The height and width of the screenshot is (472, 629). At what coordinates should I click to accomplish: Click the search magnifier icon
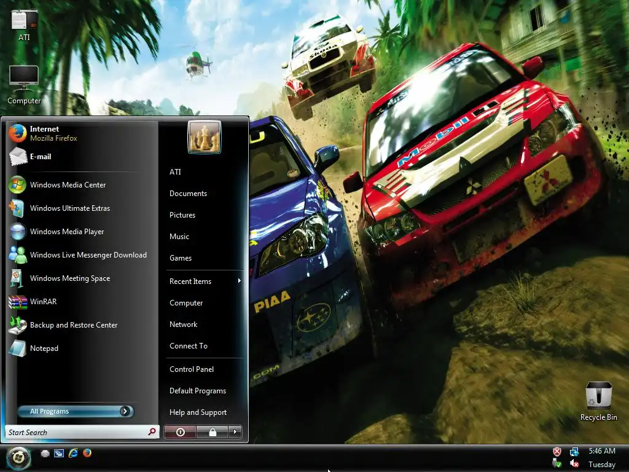[x=152, y=432]
